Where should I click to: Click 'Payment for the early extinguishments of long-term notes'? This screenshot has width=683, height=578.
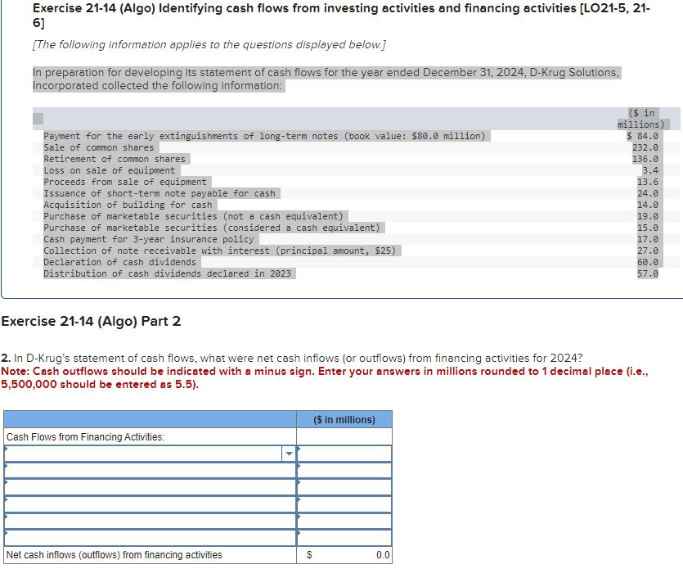click(264, 136)
